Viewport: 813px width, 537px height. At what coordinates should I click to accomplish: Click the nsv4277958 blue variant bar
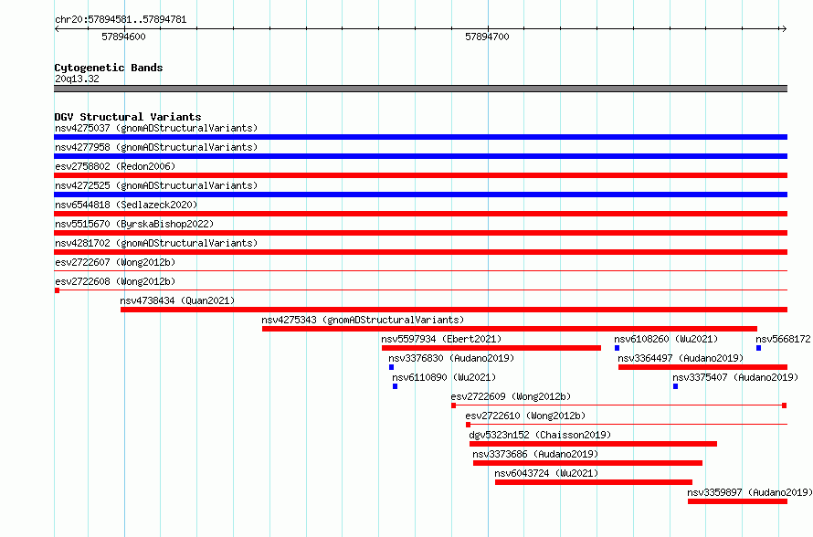pyautogui.click(x=420, y=156)
